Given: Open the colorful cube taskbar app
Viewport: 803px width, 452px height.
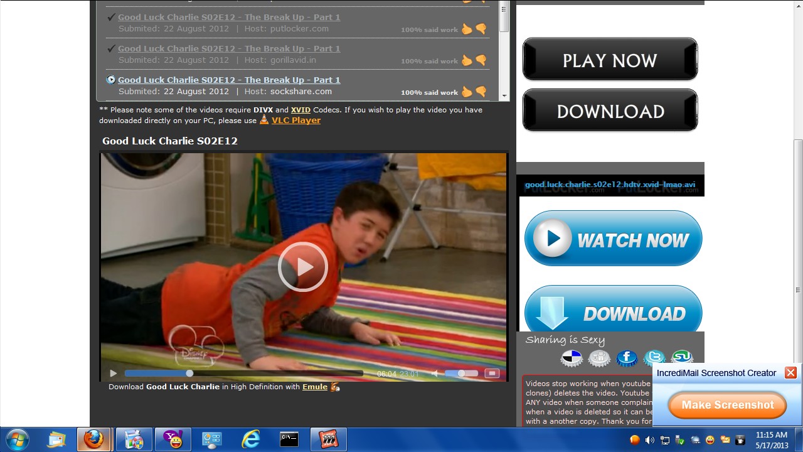Looking at the screenshot, I should (x=134, y=439).
